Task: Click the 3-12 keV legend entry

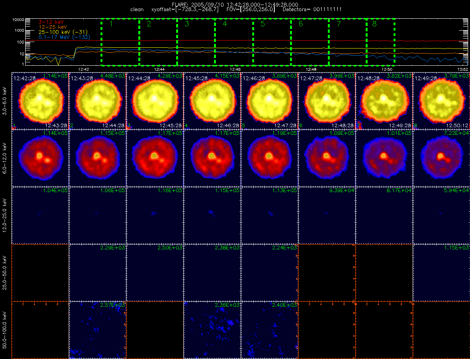Action: (51, 23)
